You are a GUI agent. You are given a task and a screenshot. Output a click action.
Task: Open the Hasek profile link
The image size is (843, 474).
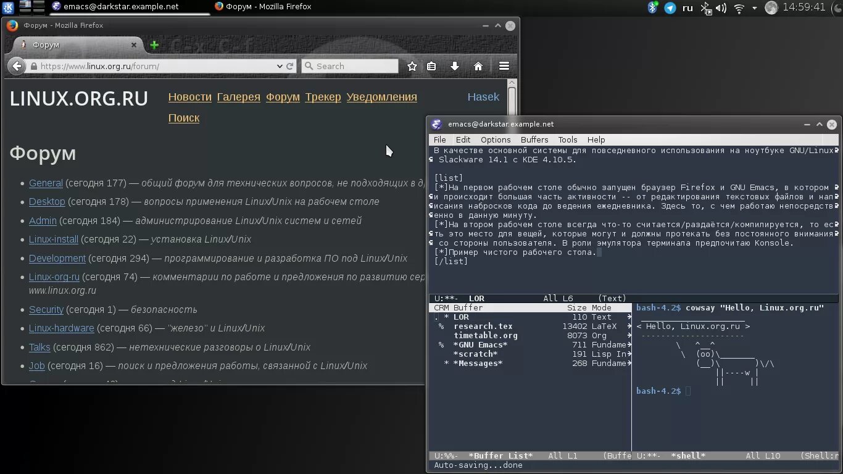(x=483, y=97)
